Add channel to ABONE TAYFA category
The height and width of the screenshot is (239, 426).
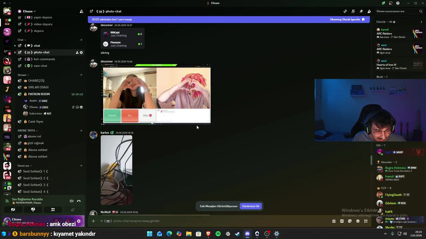(81, 130)
